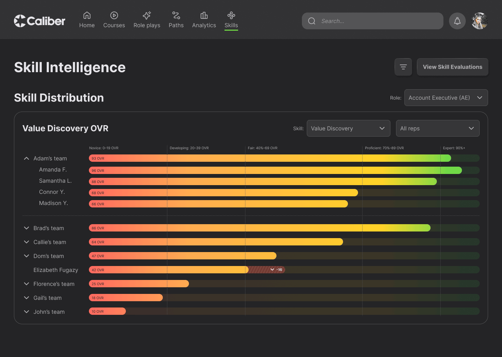Image resolution: width=502 pixels, height=357 pixels.
Task: Click Amanda F.'s 96 OVR progress bar
Action: [275, 170]
